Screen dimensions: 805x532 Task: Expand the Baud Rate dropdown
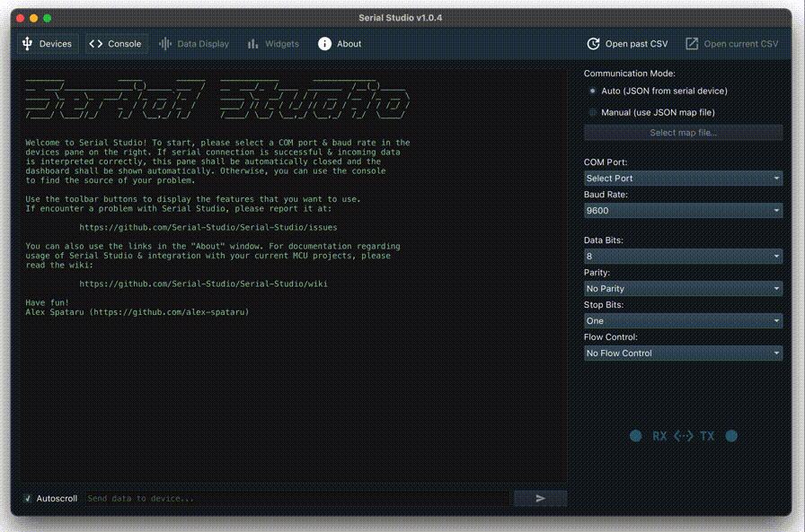click(x=683, y=211)
